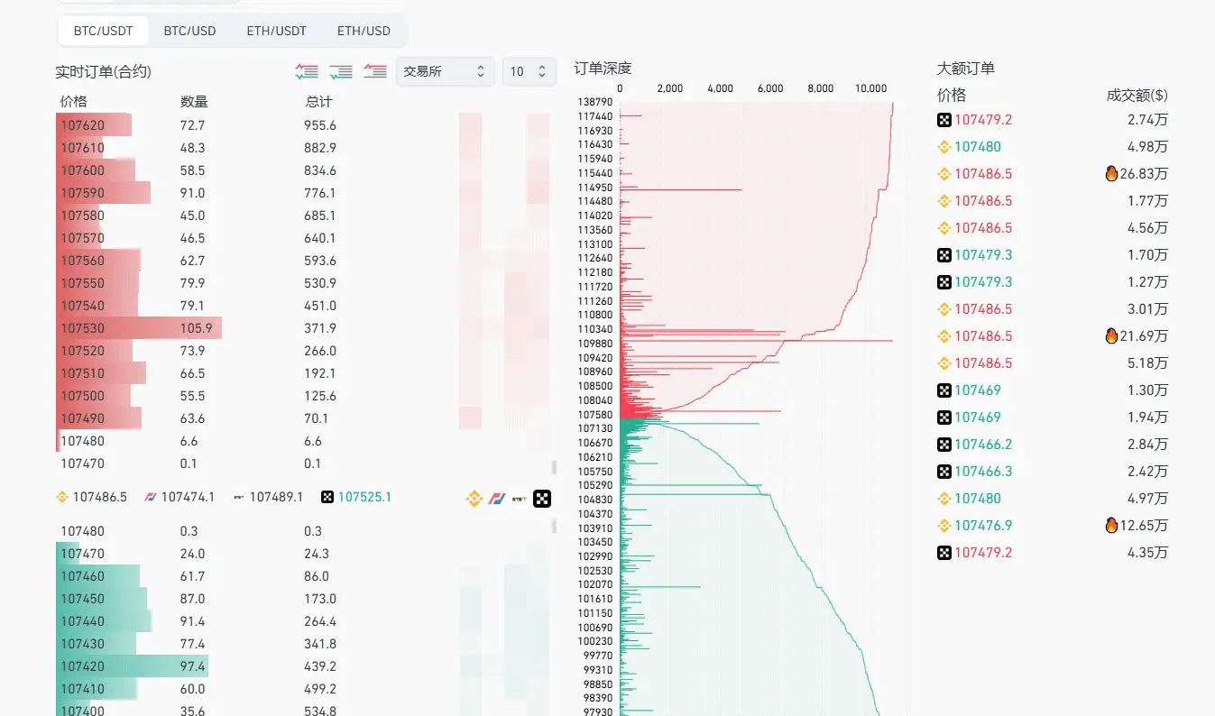Click the Bybit logo beside 107489.1
Viewport: 1215px width, 716px height.
239,497
